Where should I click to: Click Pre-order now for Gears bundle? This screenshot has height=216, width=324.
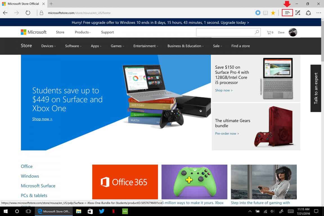pyautogui.click(x=227, y=134)
